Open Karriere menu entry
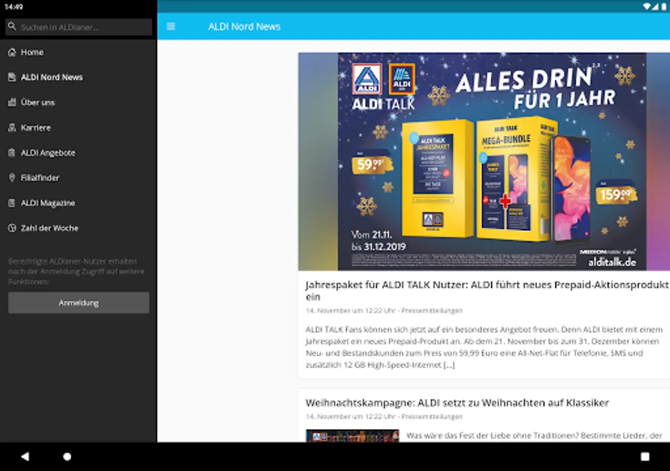670x471 pixels. click(79, 128)
